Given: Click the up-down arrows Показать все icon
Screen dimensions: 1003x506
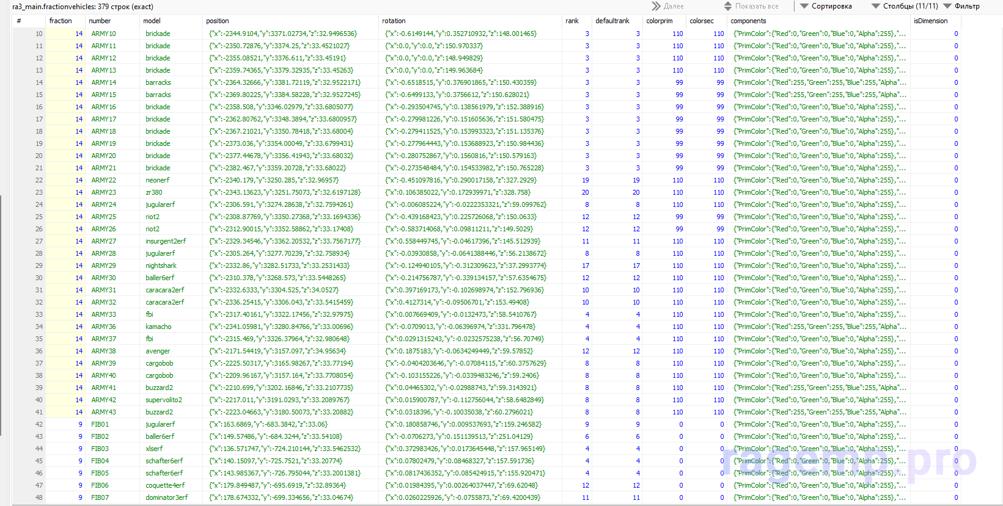Looking at the screenshot, I should point(727,6).
